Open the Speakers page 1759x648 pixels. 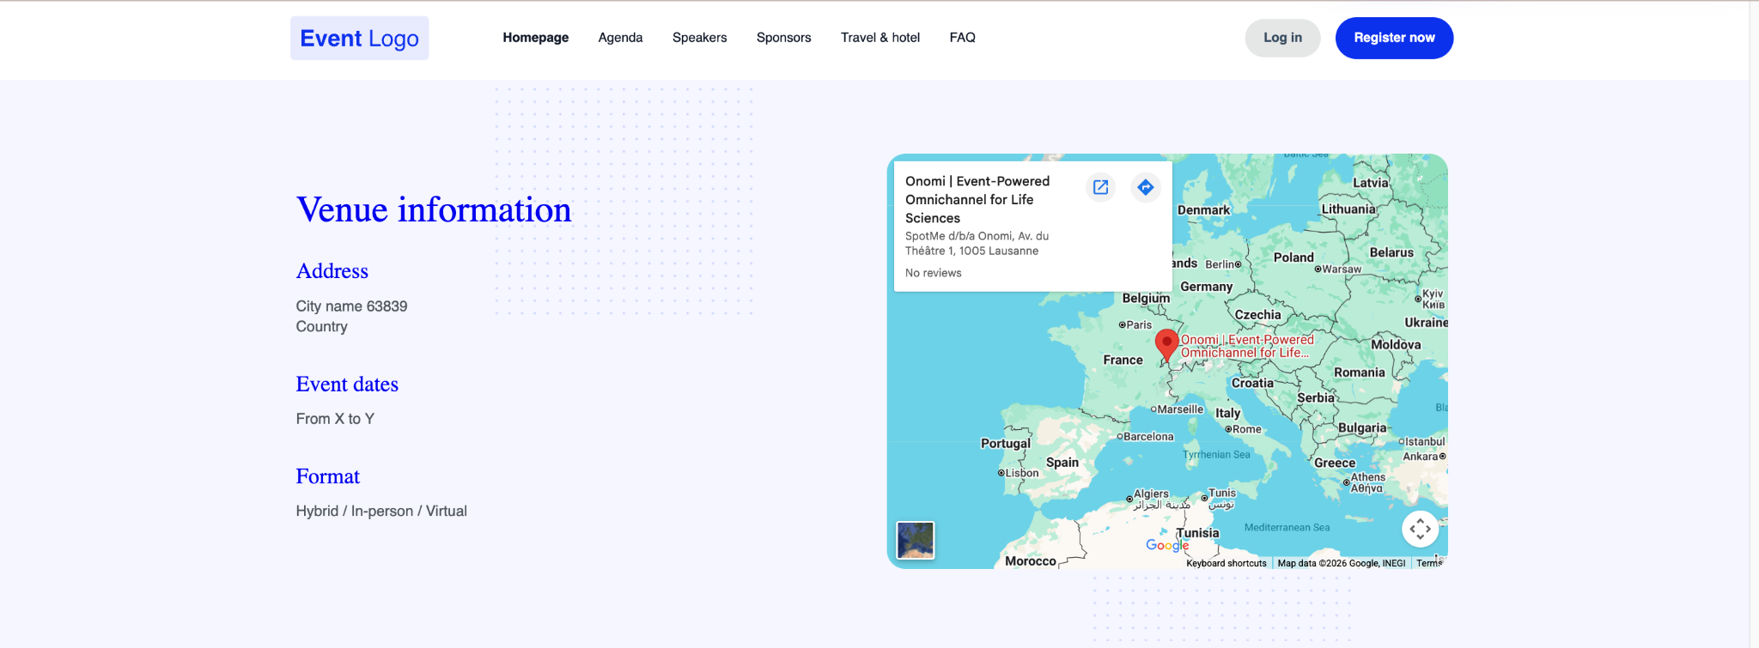pyautogui.click(x=700, y=38)
